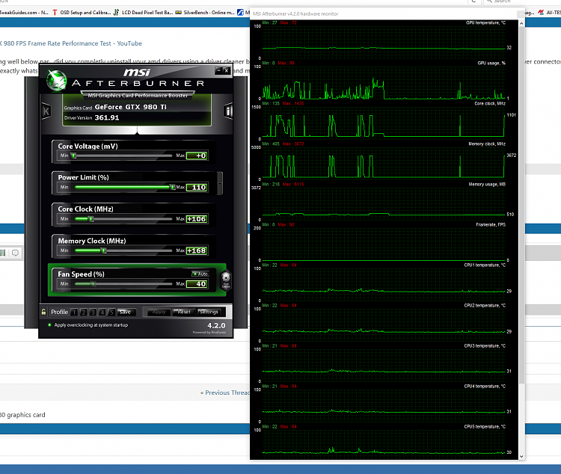
Task: Click the Power Limit slider handle
Action: click(173, 187)
